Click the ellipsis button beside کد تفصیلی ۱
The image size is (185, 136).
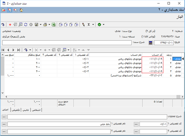click(x=136, y=124)
